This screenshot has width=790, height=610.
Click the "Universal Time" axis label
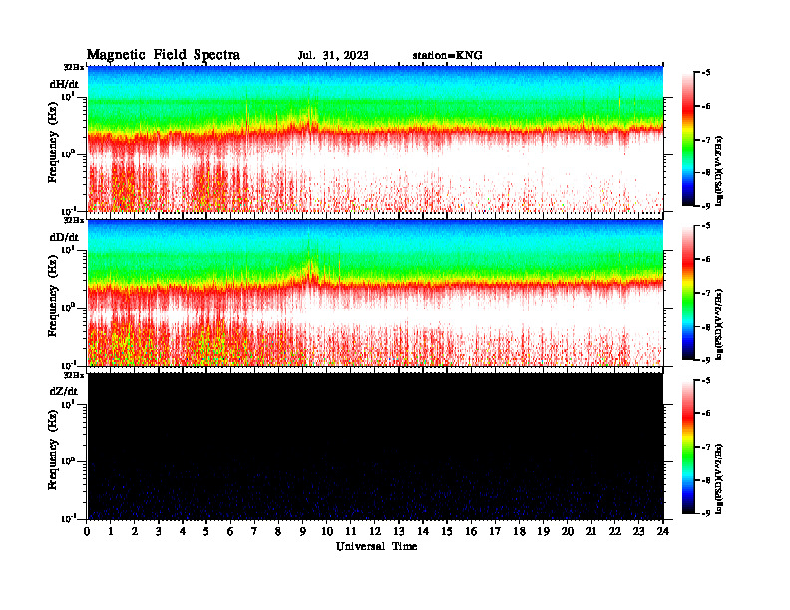[376, 546]
